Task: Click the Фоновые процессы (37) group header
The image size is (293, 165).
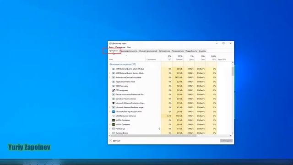Action: [123, 64]
